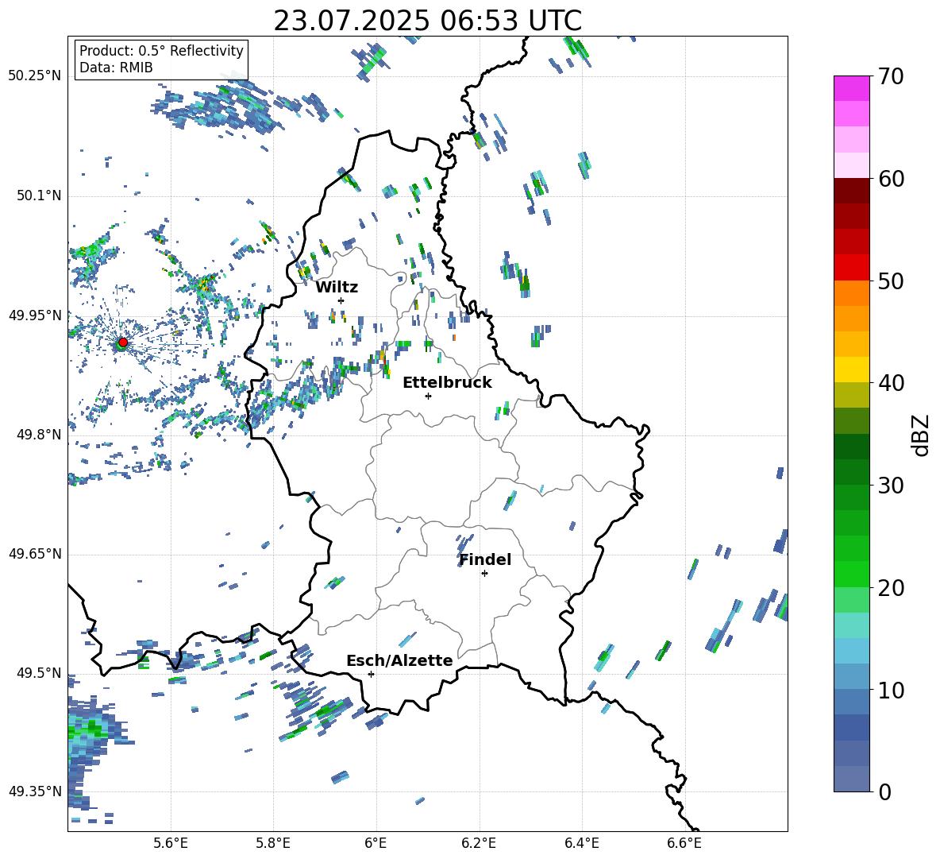Click the 5.8°E longitude label
Viewport: 940px width, 859px height.
pyautogui.click(x=273, y=843)
